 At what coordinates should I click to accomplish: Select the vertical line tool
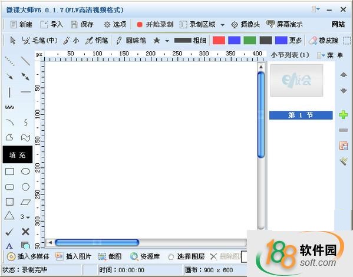[x=9, y=93]
